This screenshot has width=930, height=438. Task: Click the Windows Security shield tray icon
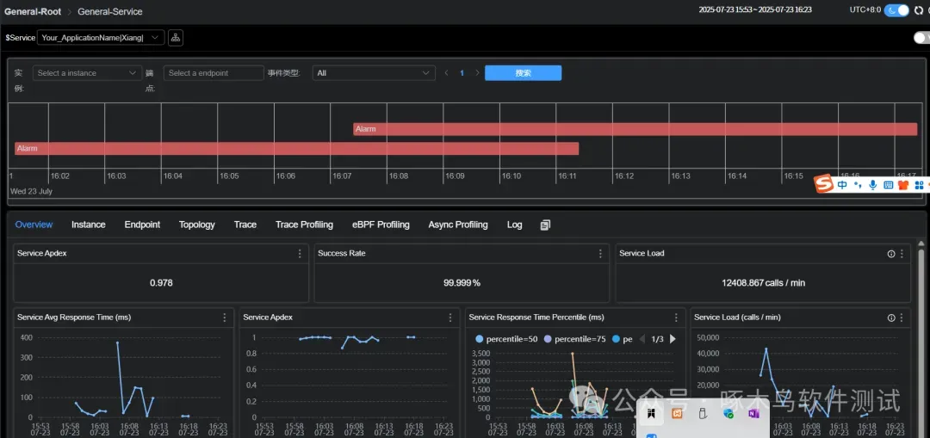[x=728, y=413]
